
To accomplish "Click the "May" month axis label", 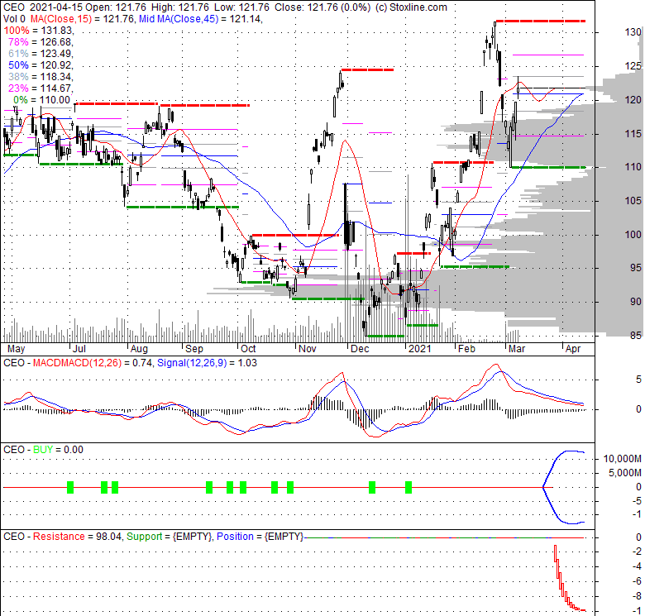I will pyautogui.click(x=16, y=349).
